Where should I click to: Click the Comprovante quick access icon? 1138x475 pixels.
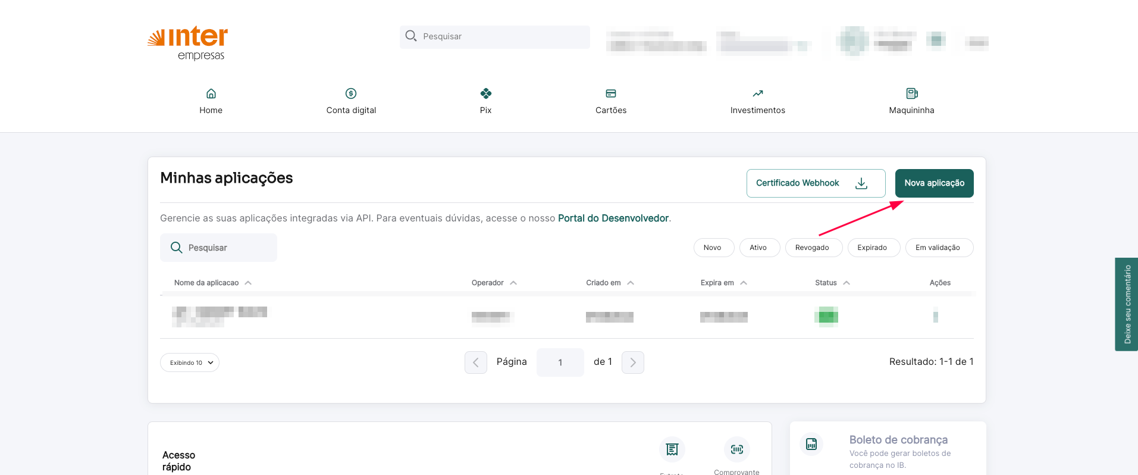coord(737,449)
